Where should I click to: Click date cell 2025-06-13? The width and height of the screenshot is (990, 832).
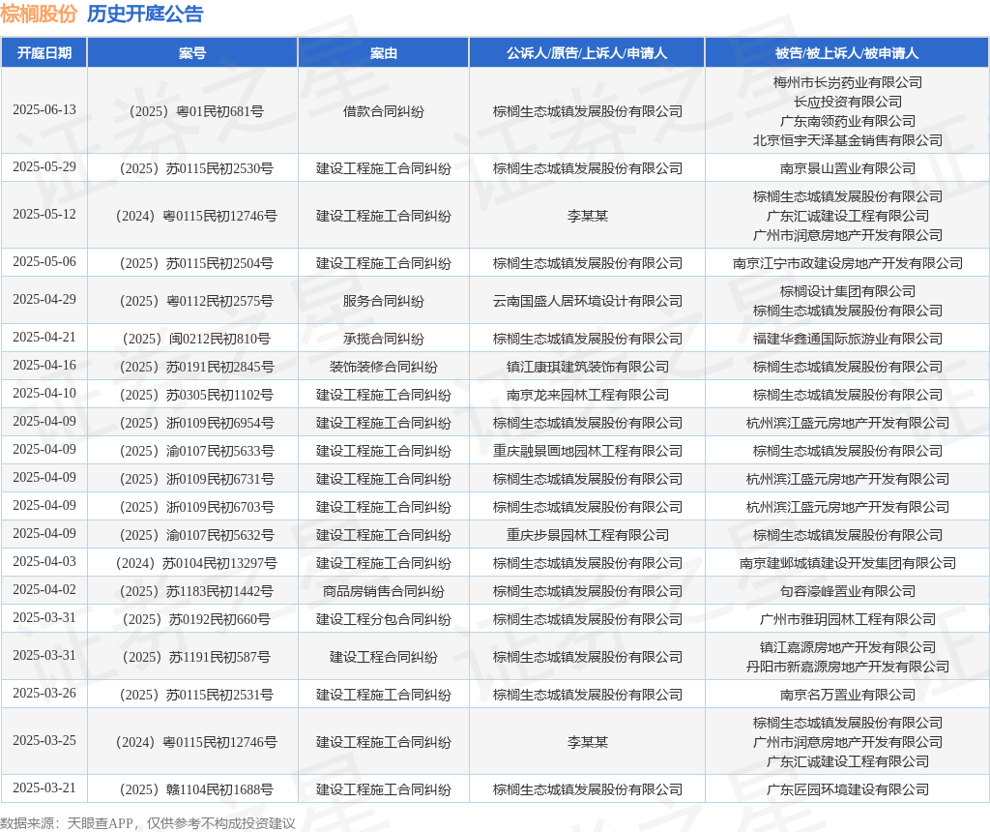(x=44, y=110)
